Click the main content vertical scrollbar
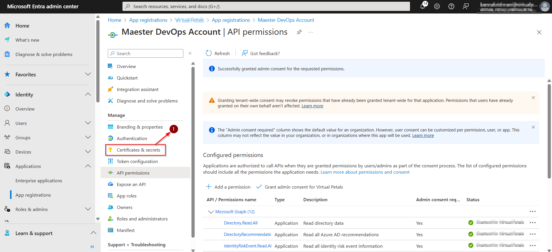552x252 pixels. (x=549, y=131)
